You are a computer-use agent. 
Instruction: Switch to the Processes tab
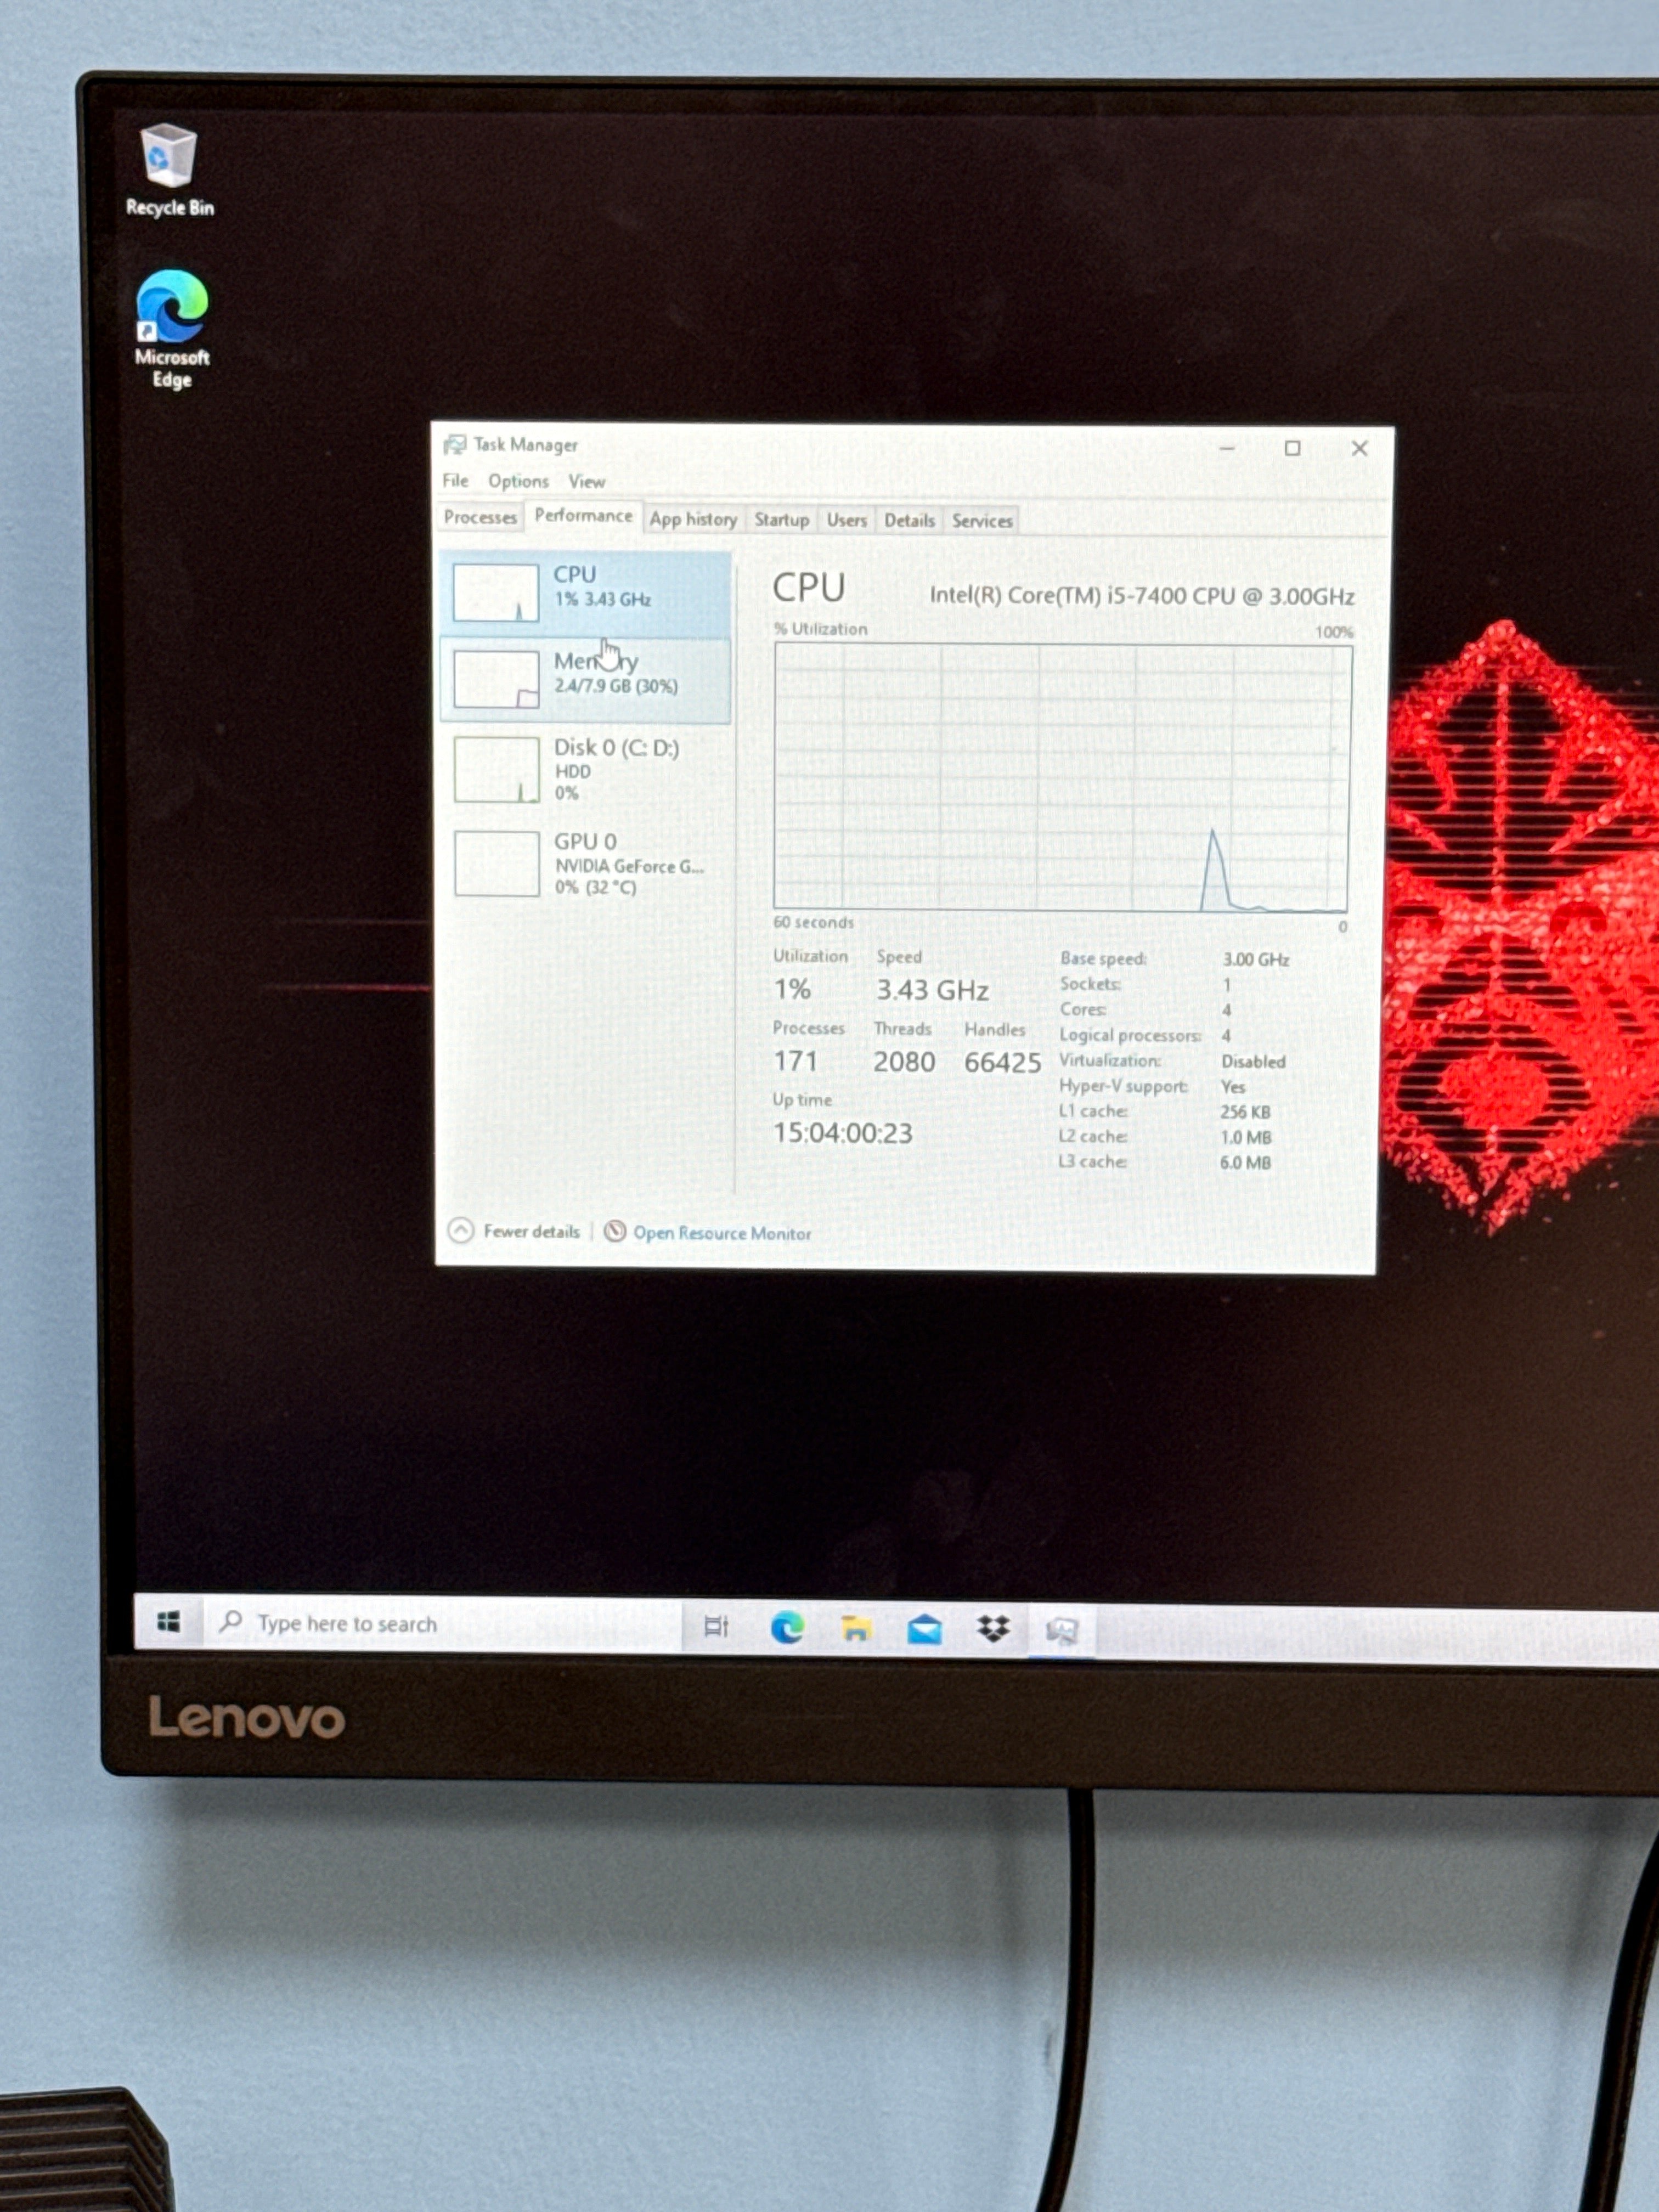coord(480,517)
